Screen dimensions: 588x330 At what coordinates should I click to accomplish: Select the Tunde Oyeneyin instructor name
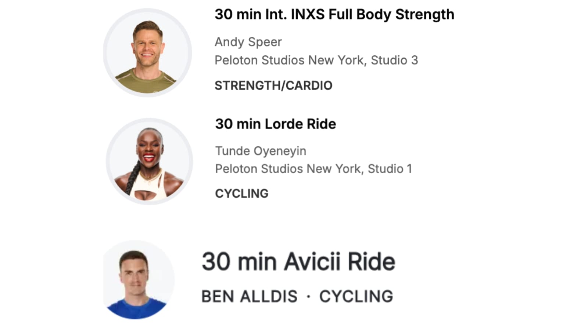pos(261,151)
